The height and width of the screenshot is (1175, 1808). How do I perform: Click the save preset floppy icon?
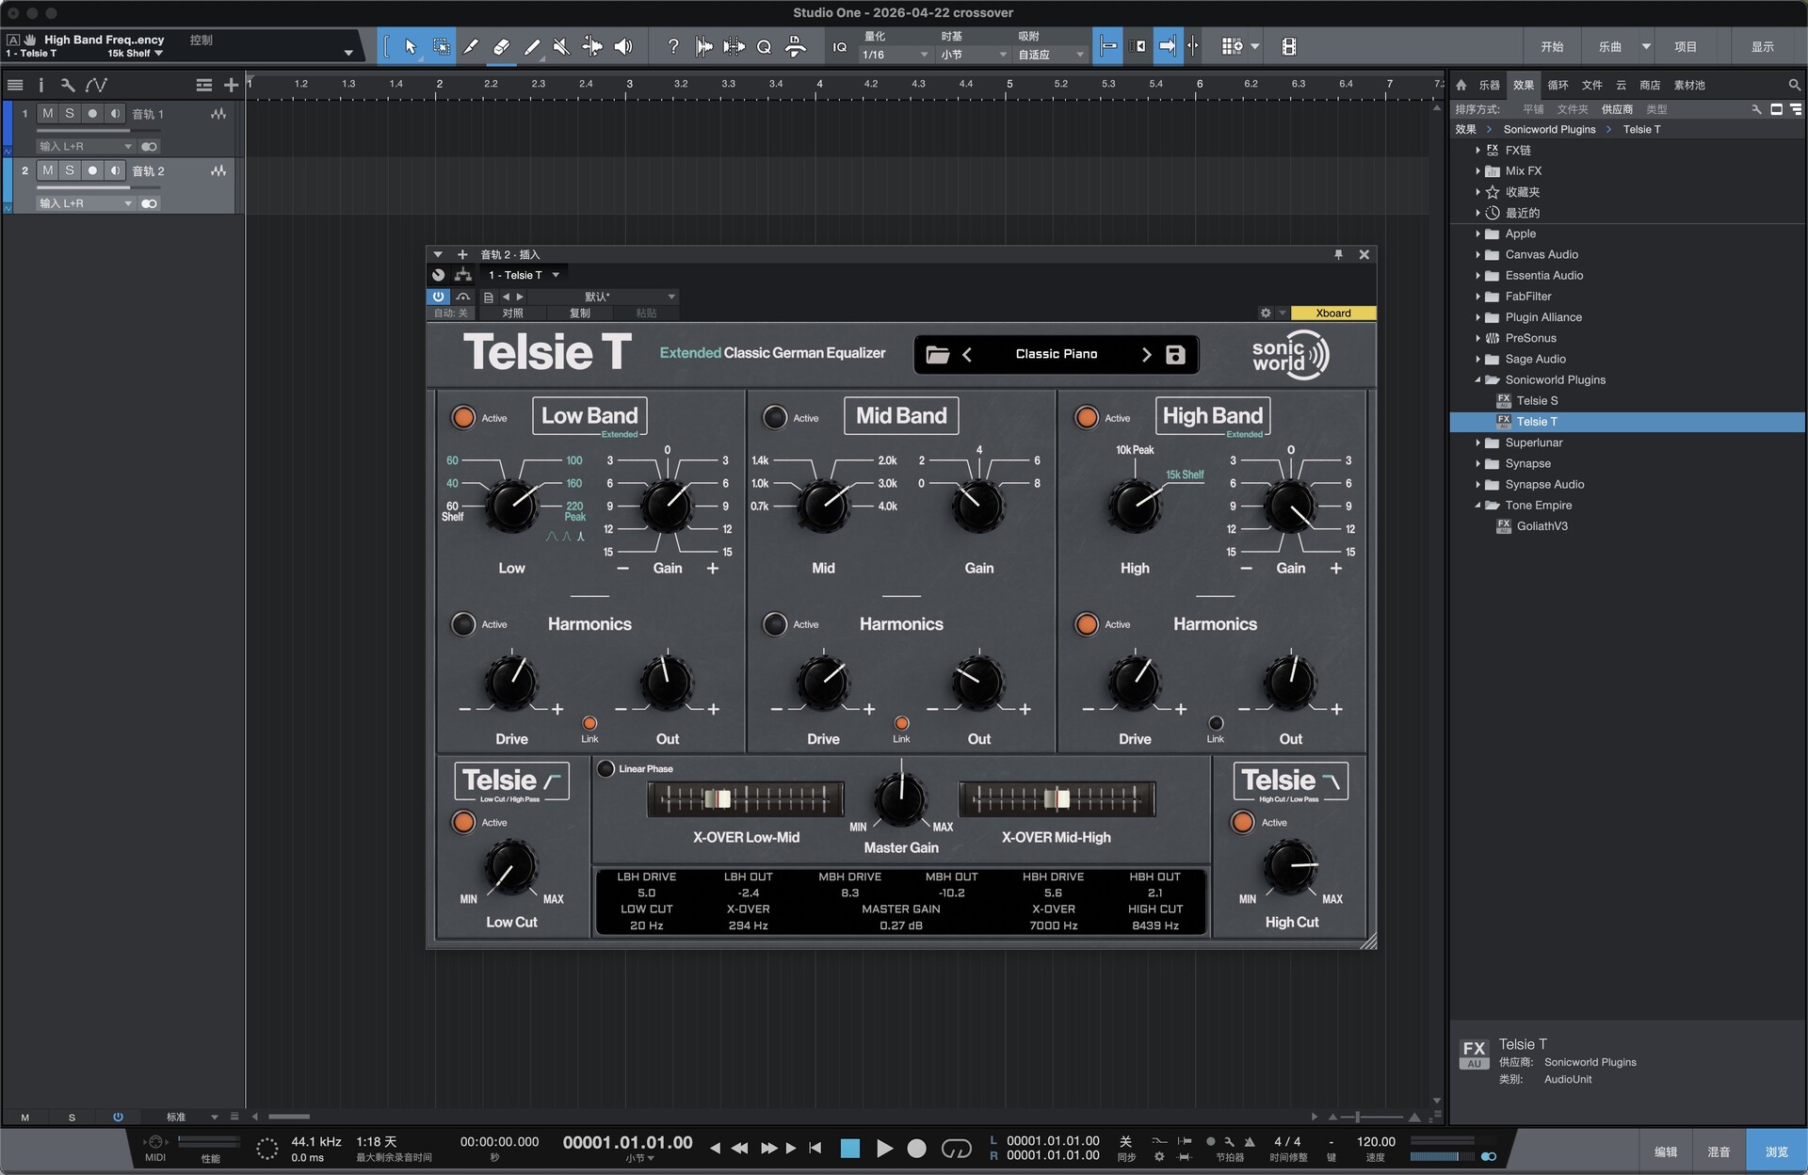[x=1174, y=354]
